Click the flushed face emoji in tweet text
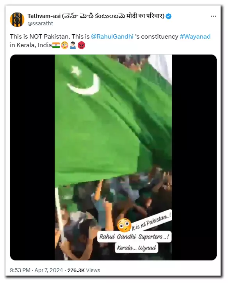Image resolution: width=228 pixels, height=283 pixels. 64,45
